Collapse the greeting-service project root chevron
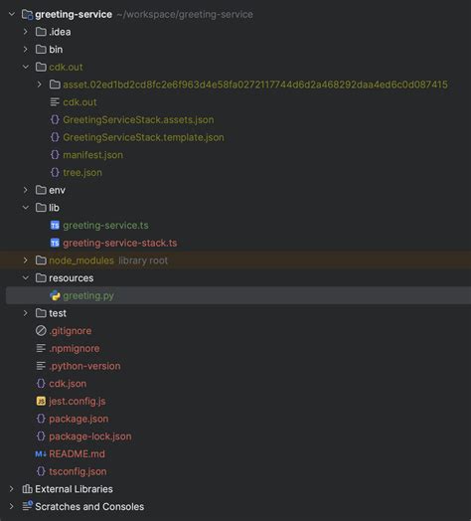This screenshot has height=521, width=471. pyautogui.click(x=12, y=14)
